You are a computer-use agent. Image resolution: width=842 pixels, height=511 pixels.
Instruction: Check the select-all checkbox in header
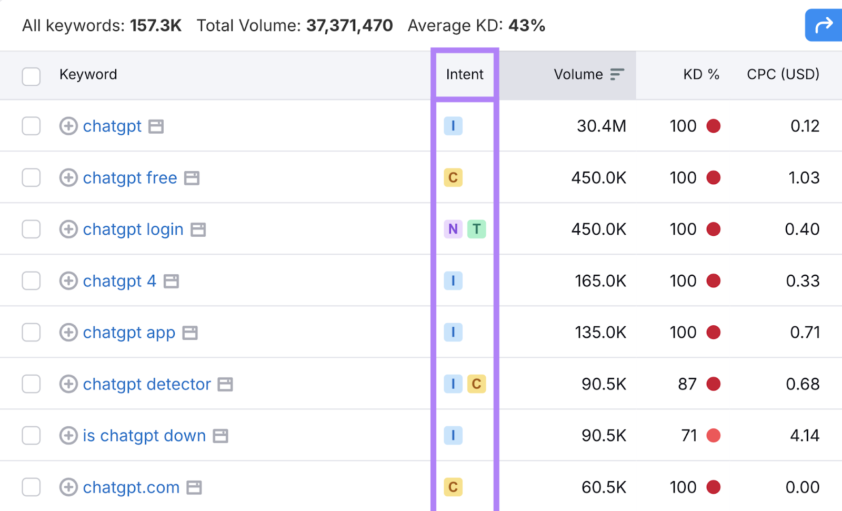31,76
